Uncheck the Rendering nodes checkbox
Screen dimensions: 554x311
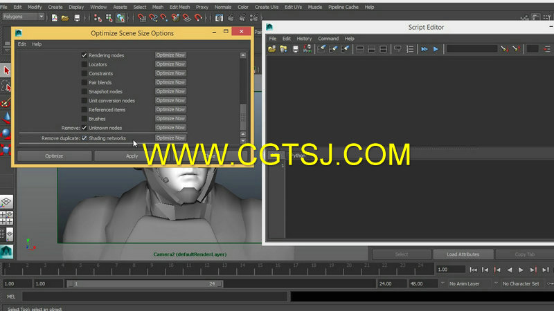pos(84,55)
